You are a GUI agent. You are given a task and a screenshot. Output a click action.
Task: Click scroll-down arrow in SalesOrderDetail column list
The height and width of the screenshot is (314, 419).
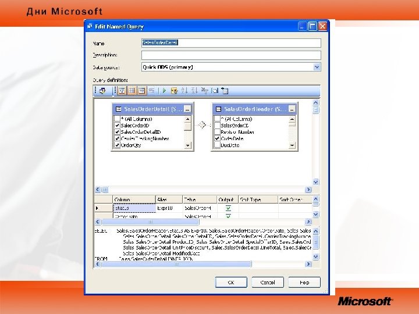click(188, 145)
